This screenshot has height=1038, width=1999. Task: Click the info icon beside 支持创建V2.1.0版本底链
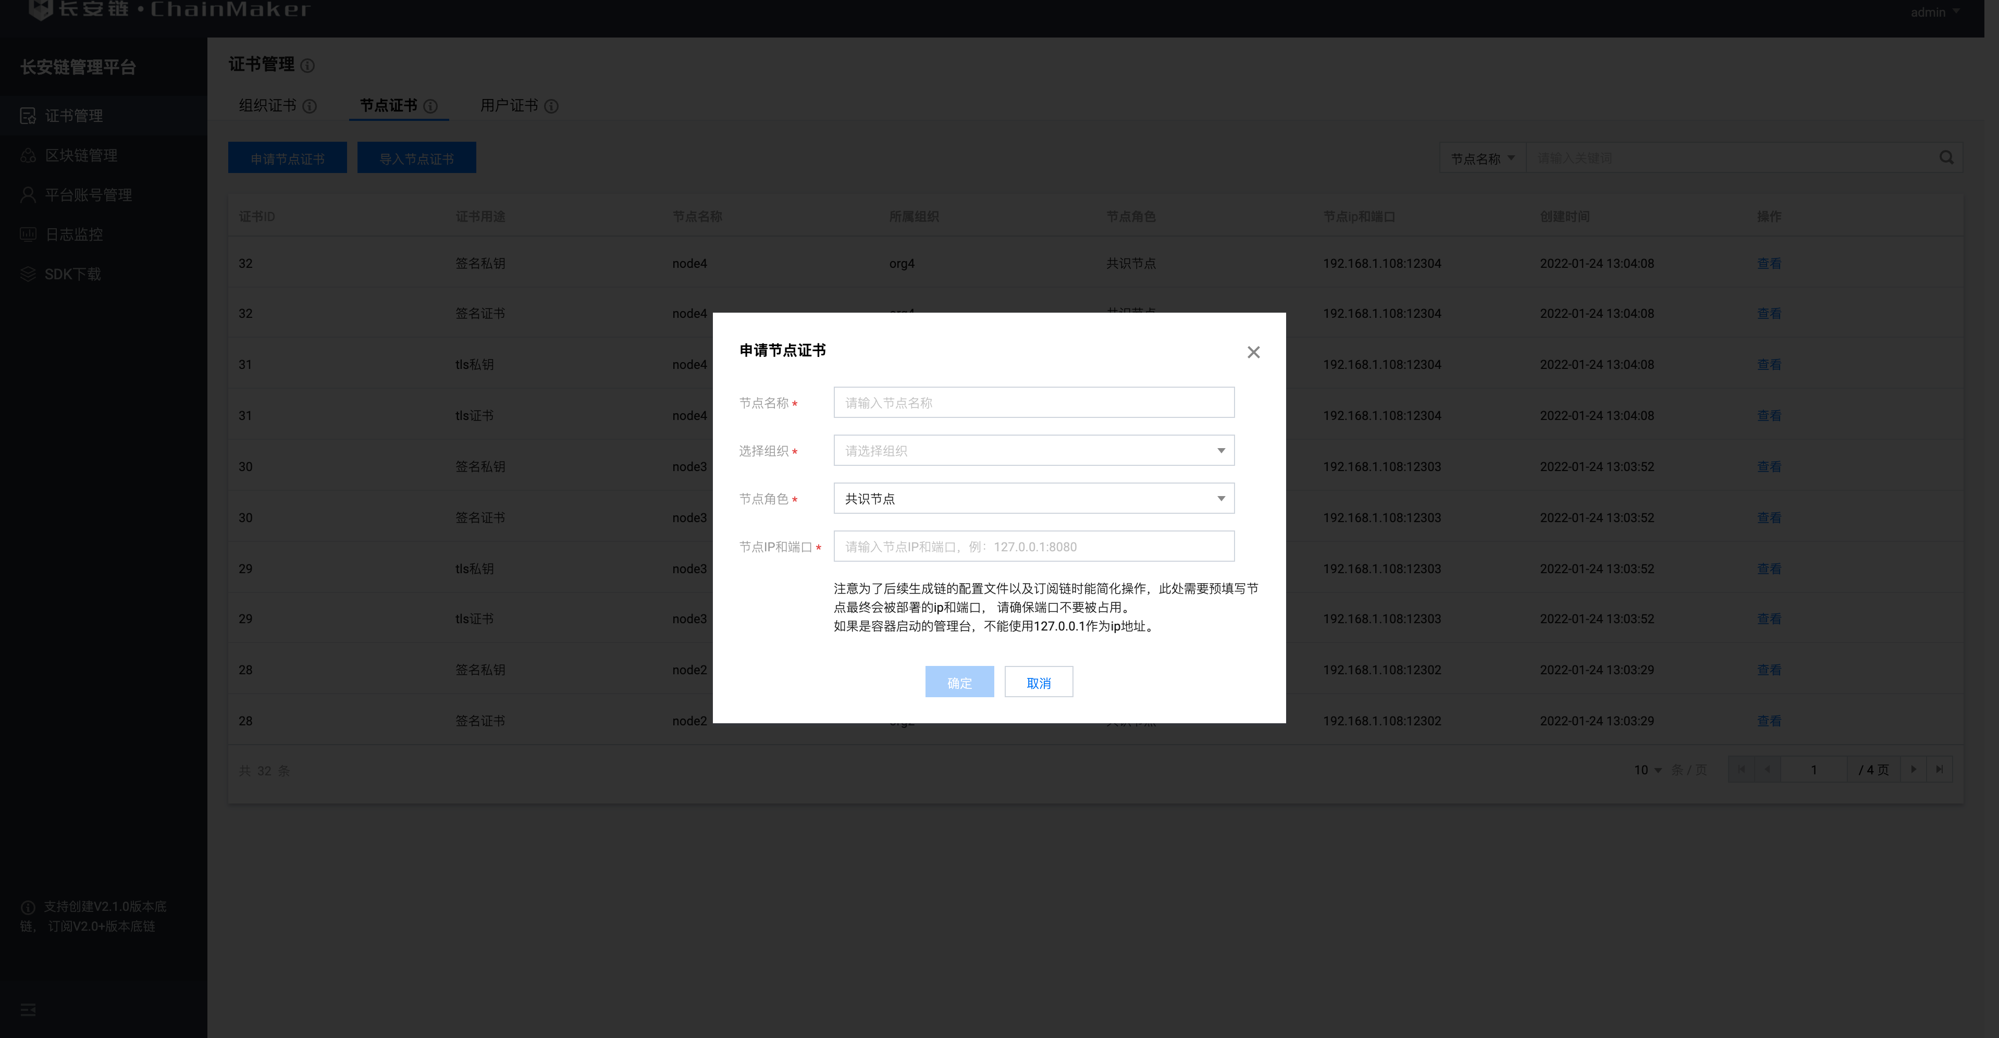pyautogui.click(x=28, y=907)
